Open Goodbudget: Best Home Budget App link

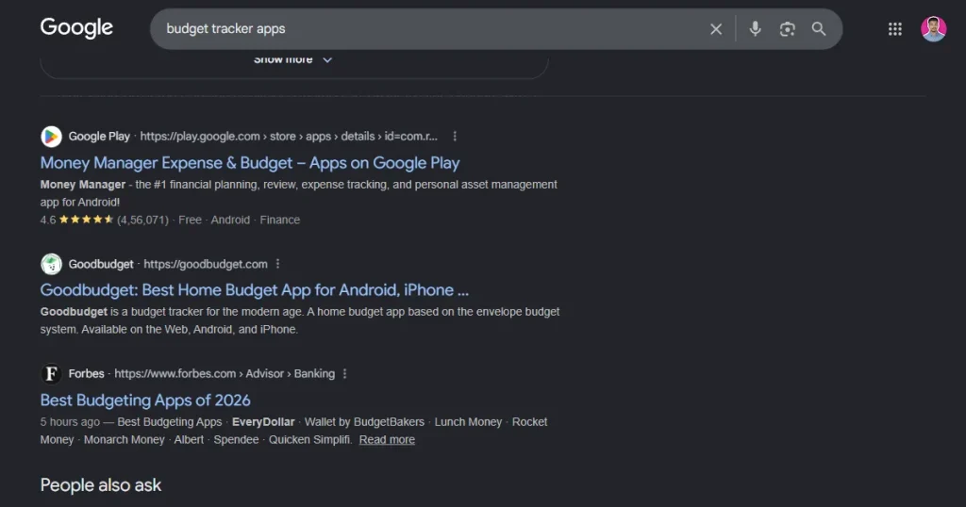pos(255,290)
